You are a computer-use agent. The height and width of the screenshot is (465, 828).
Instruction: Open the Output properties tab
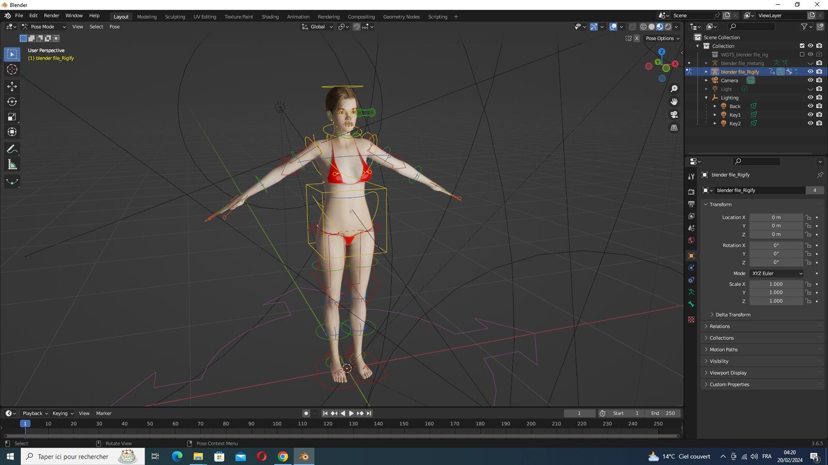coord(691,204)
